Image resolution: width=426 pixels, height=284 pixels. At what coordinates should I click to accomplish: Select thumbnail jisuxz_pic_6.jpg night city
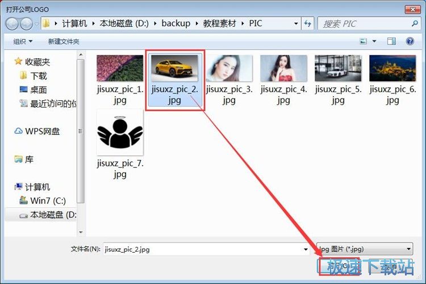pyautogui.click(x=392, y=68)
